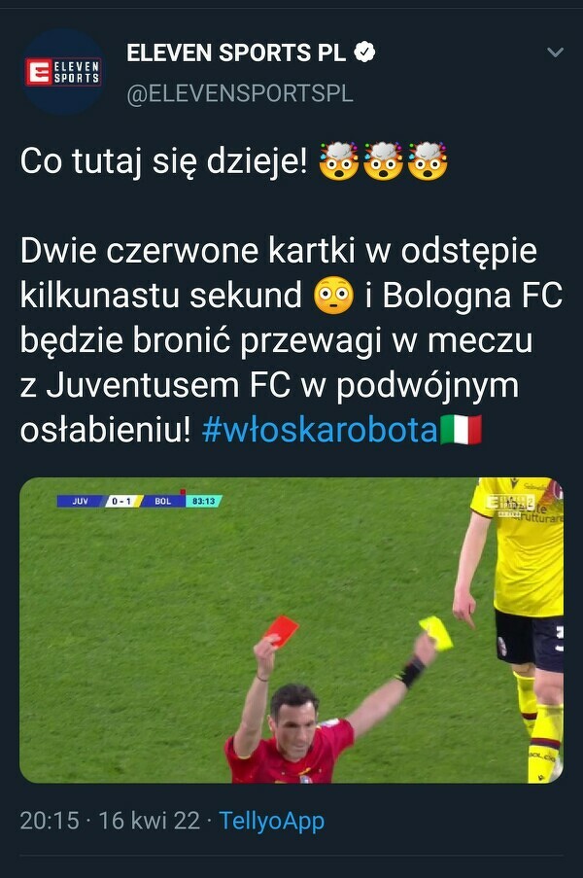Screen dimensions: 583x878
Task: Open the Eleven Sports profile avatar
Action: [62, 72]
